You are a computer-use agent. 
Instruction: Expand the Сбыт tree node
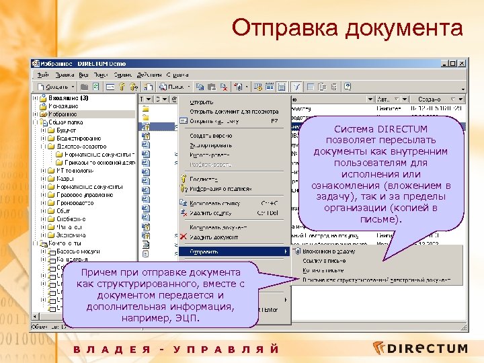pos(43,211)
